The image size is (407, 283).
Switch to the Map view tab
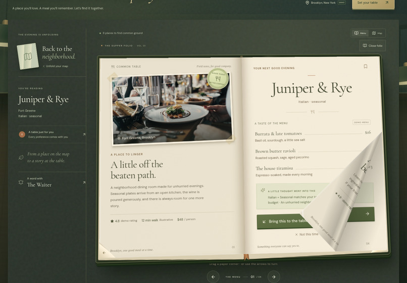[377, 33]
